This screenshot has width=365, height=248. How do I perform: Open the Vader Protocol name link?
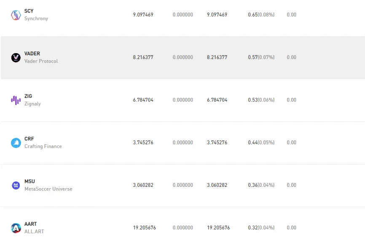click(41, 61)
